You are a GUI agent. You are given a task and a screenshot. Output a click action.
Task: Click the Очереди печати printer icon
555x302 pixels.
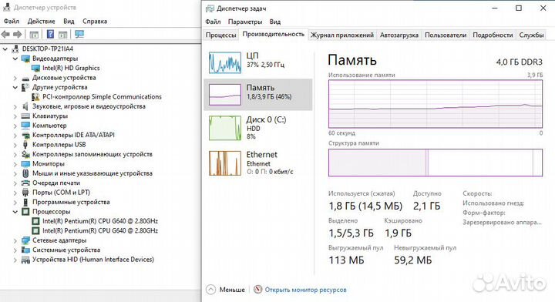click(25, 183)
